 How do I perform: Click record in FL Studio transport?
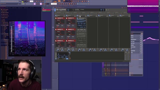(29, 1)
